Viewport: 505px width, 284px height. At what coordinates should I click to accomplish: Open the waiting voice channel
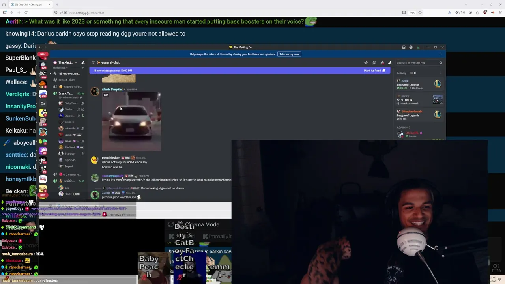[69, 181]
